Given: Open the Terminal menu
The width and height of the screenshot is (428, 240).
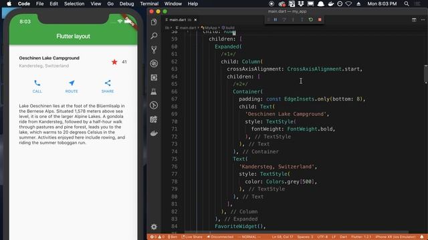Looking at the screenshot, I should coord(149,3).
